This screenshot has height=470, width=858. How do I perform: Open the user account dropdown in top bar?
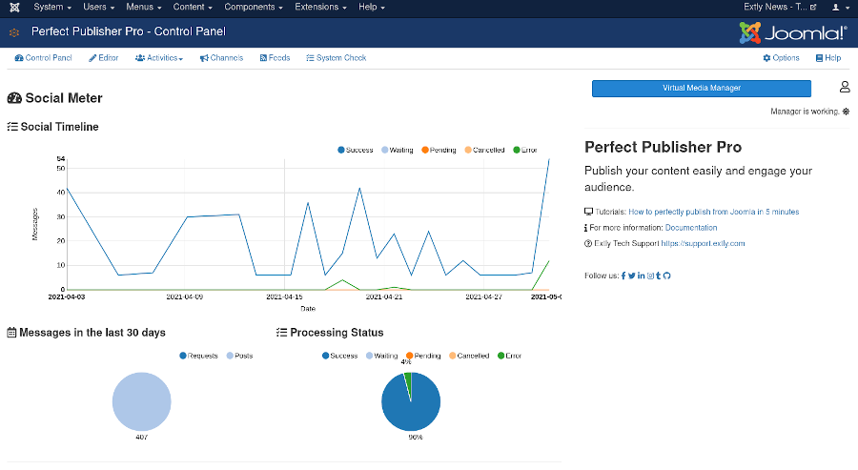tap(839, 7)
